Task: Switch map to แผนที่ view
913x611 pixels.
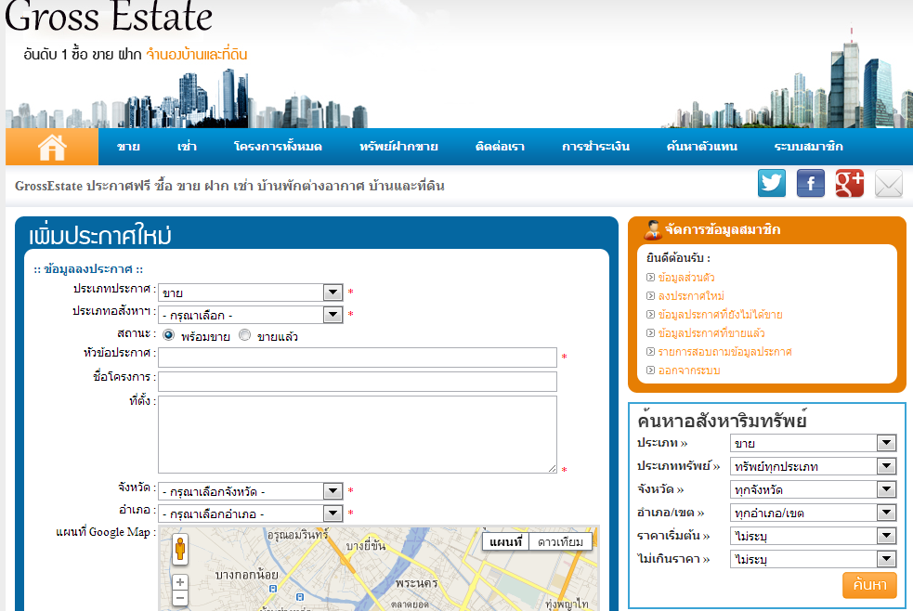Action: tap(505, 541)
